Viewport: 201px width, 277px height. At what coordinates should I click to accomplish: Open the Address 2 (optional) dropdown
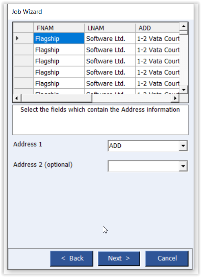click(x=183, y=166)
